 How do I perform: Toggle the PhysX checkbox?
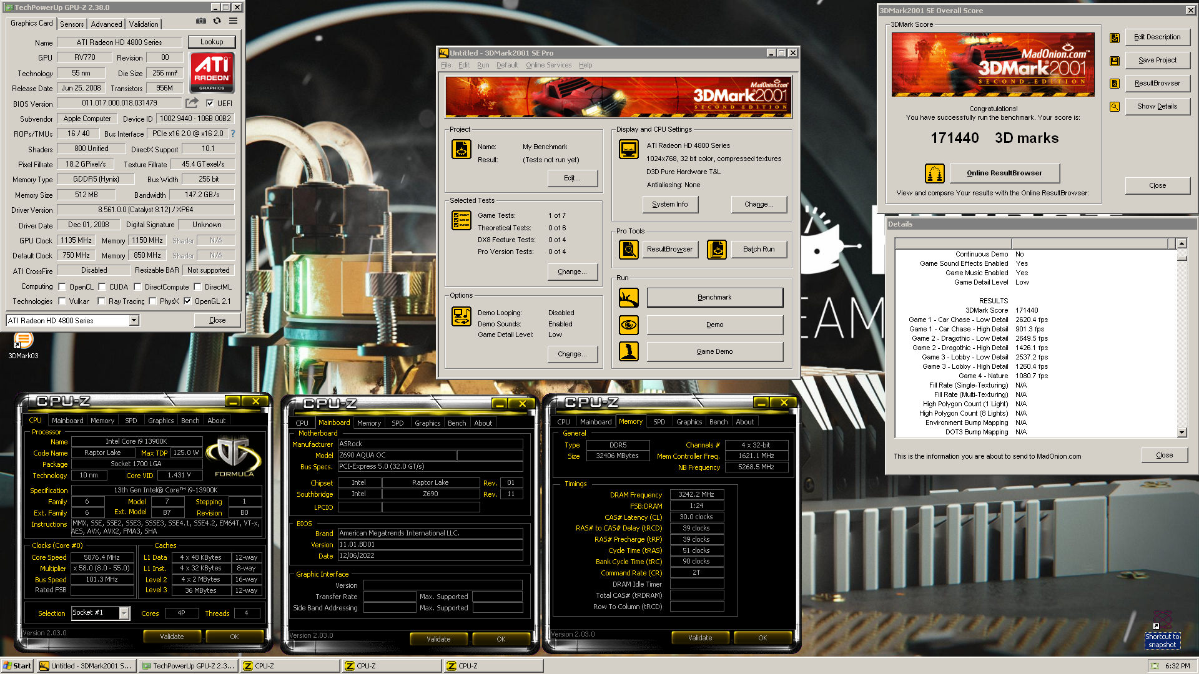[152, 301]
